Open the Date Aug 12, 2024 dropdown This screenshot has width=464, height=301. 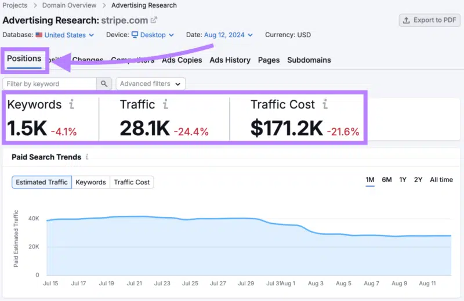pos(229,35)
